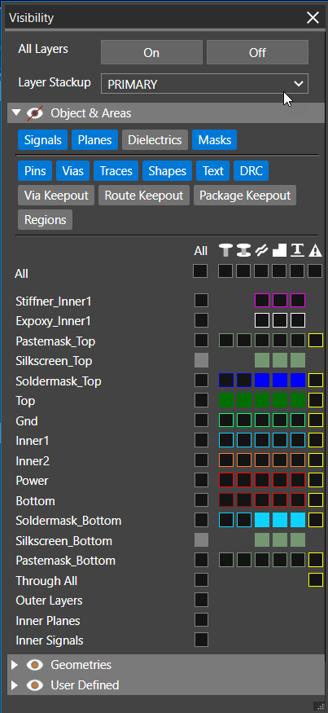Click the Pins column header icon
This screenshot has height=713, width=328.
(x=225, y=250)
